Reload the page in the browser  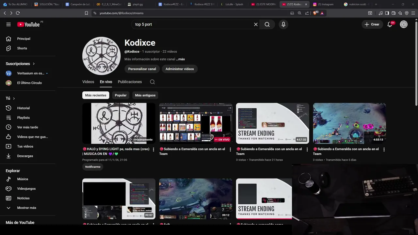point(18,13)
